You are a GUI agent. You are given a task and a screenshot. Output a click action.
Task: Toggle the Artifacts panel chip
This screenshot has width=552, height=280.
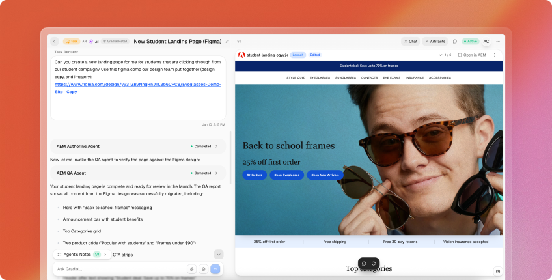435,41
